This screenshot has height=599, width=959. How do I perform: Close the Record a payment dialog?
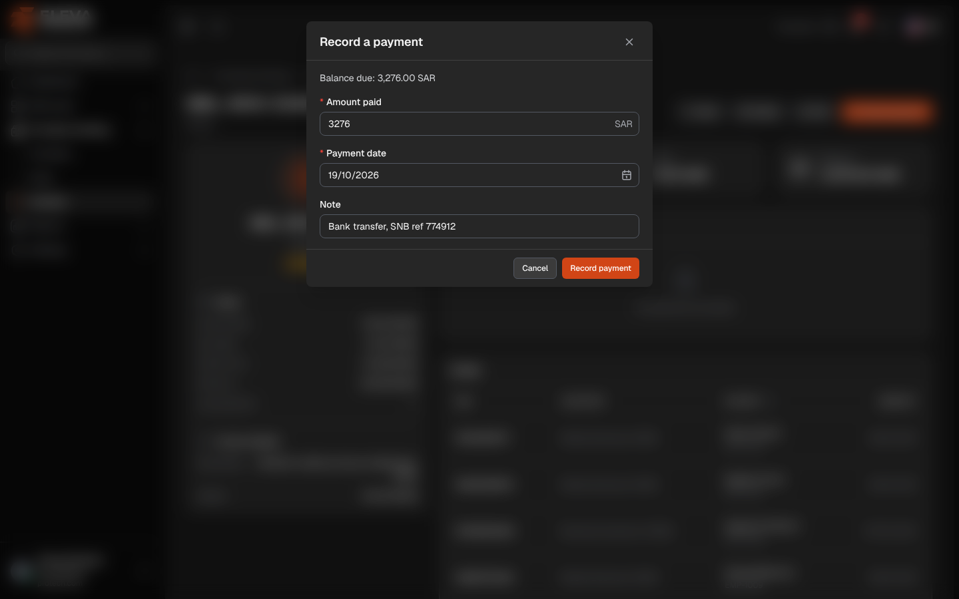point(629,42)
